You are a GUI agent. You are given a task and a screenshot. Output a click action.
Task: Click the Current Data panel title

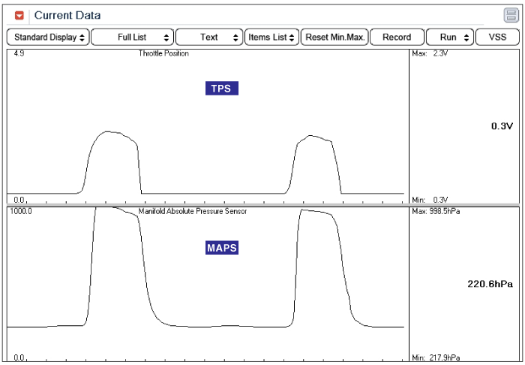[x=67, y=16]
